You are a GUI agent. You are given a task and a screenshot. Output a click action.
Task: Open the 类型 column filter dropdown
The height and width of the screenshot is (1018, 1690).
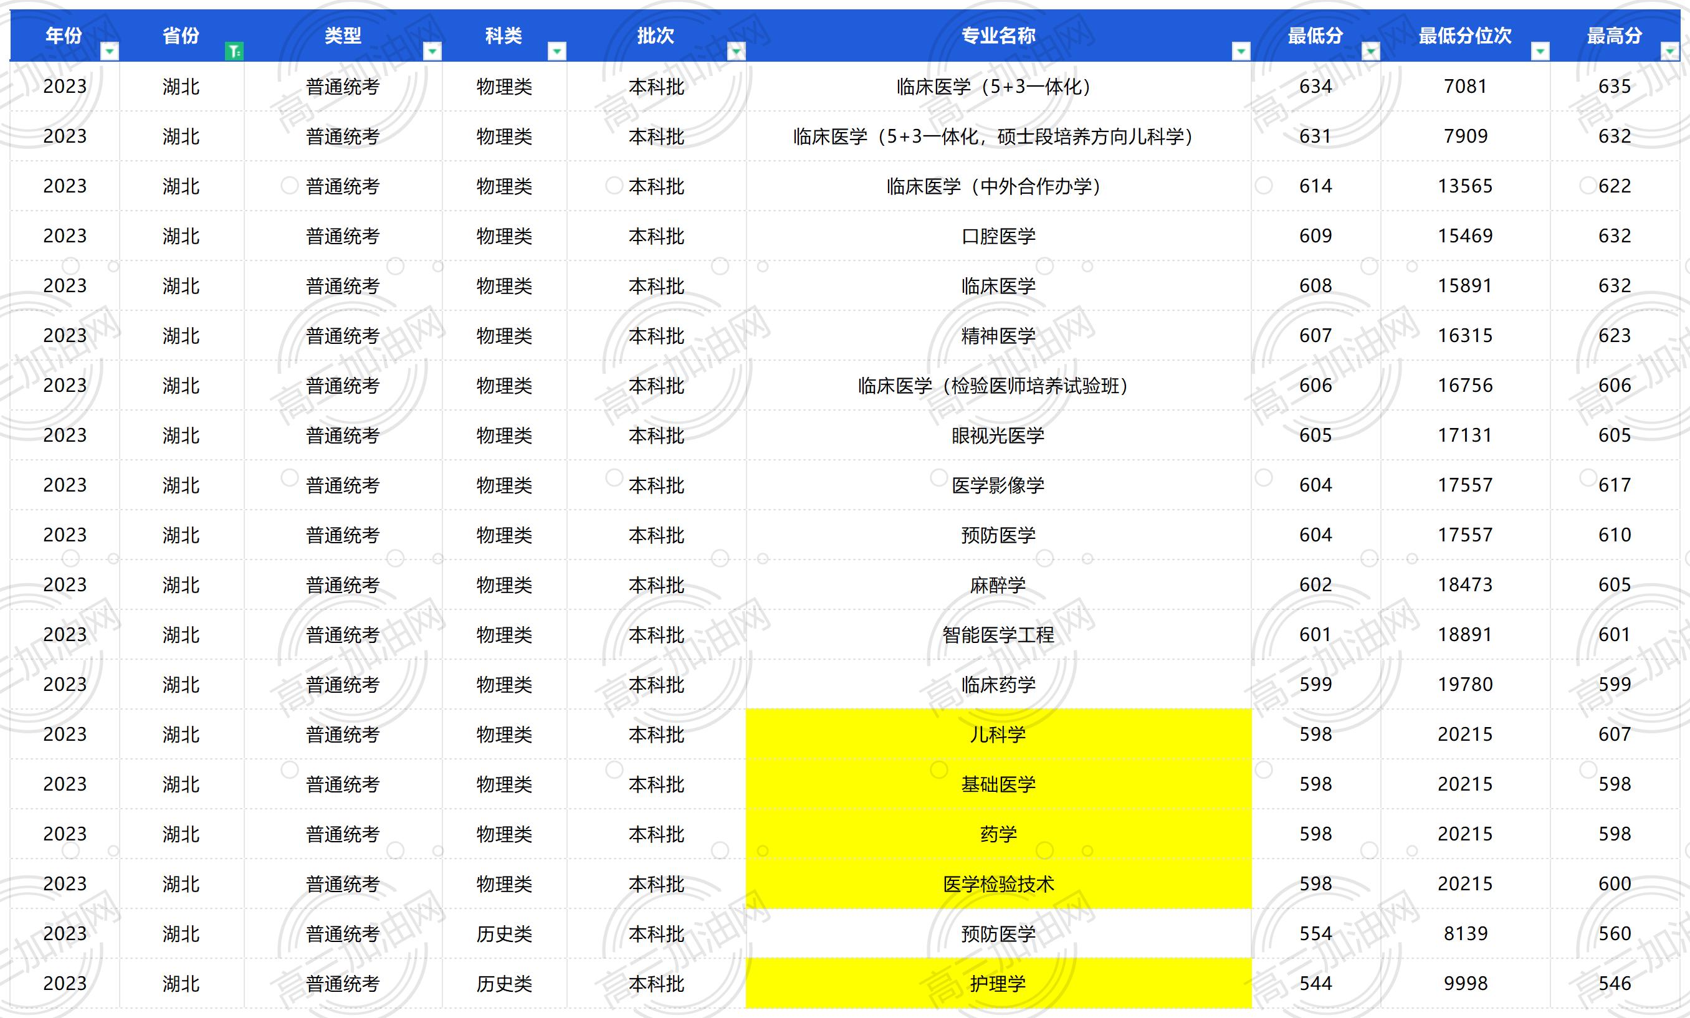[x=432, y=52]
